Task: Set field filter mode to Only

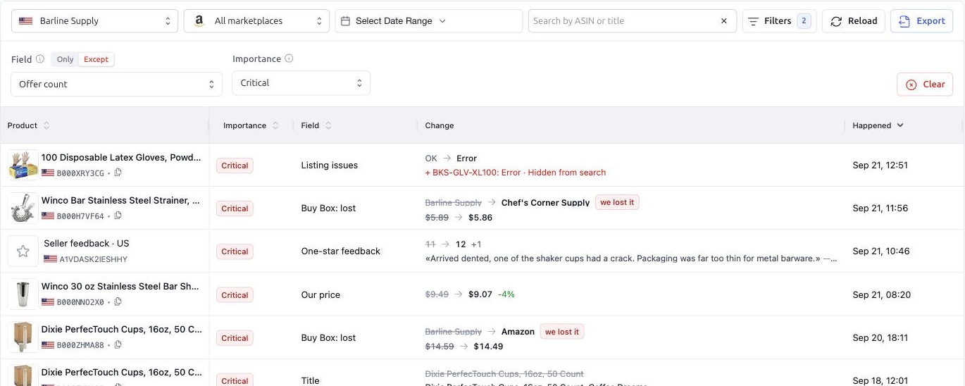Action: (66, 59)
